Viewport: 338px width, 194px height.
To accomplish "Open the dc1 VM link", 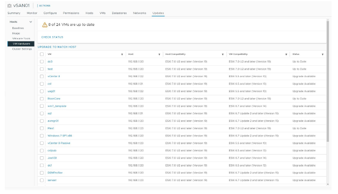I will [x=50, y=165].
